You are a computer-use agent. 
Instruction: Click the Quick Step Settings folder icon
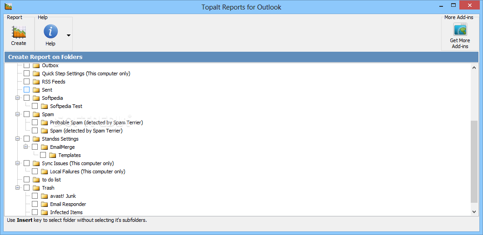36,73
